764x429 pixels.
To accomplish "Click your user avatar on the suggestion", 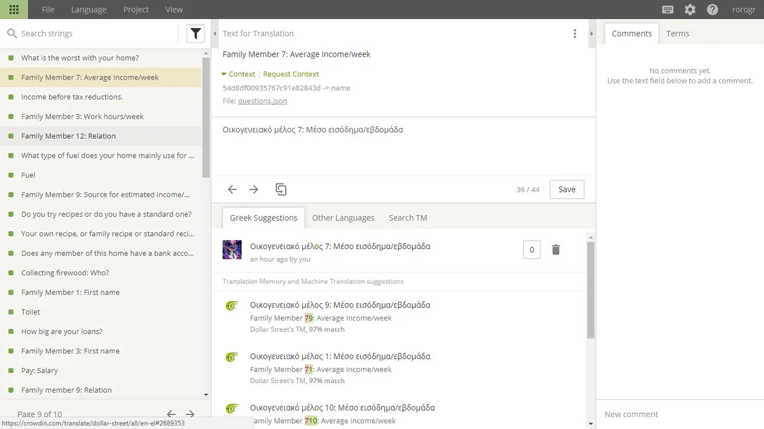I will point(232,250).
